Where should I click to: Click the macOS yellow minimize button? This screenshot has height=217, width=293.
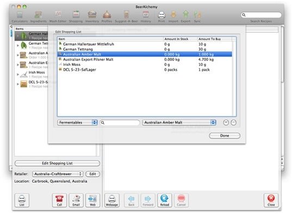coord(19,7)
